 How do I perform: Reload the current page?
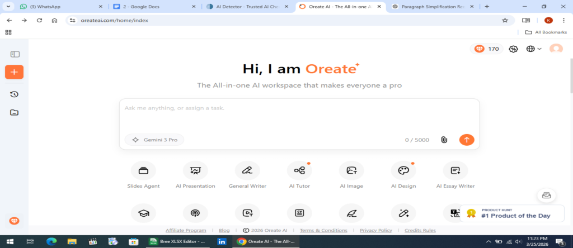tap(40, 21)
